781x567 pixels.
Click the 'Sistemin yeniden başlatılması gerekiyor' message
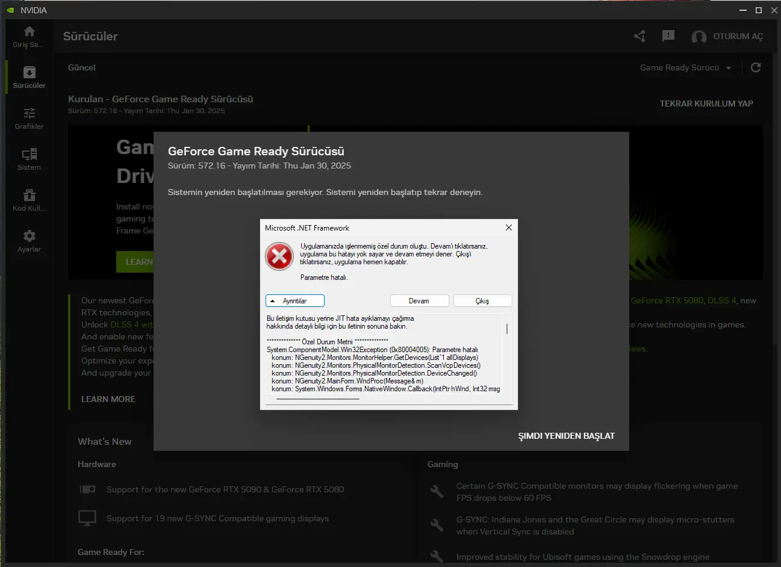coord(325,192)
